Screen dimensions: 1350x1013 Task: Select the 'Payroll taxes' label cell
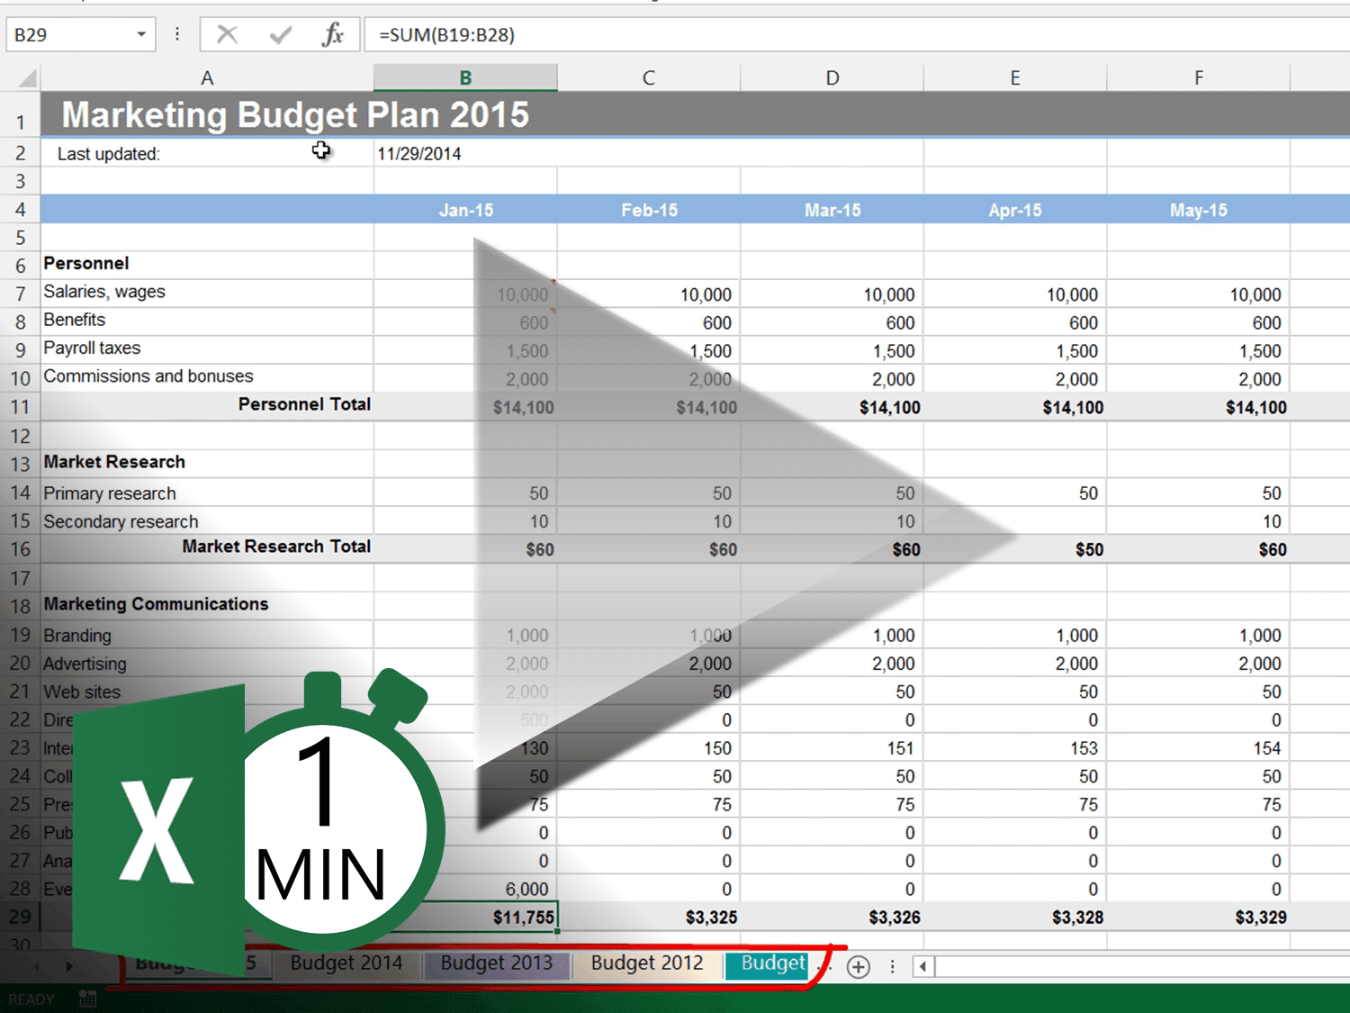click(207, 349)
